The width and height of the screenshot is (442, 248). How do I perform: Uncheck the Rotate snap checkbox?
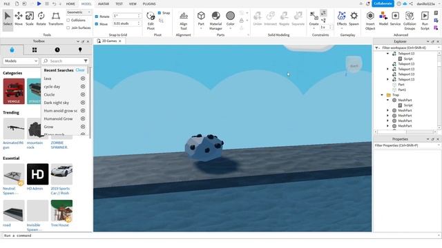(x=97, y=17)
